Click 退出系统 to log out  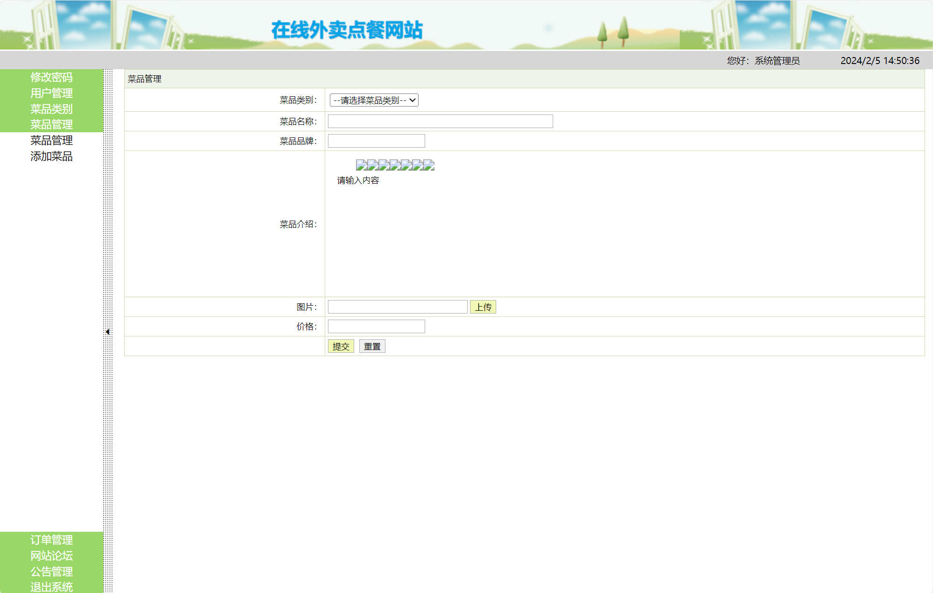click(51, 587)
